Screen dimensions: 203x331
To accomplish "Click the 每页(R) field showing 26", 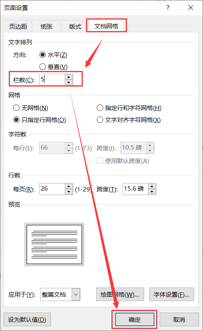I will coord(52,189).
